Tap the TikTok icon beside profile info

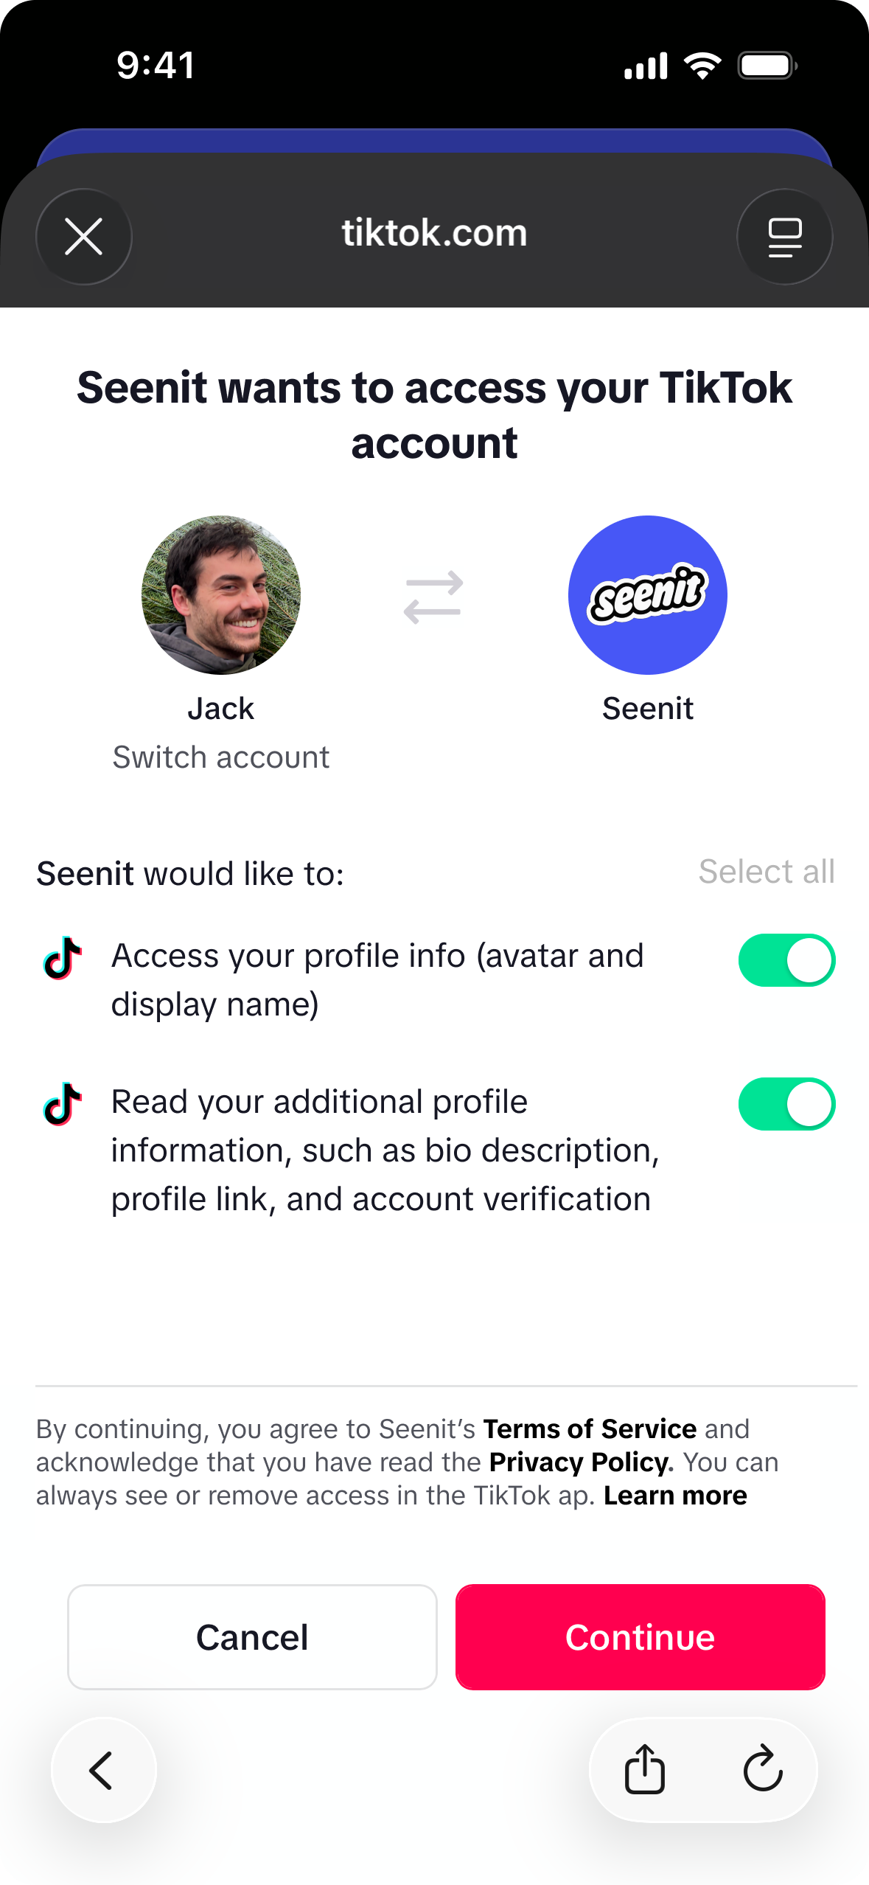click(x=63, y=959)
